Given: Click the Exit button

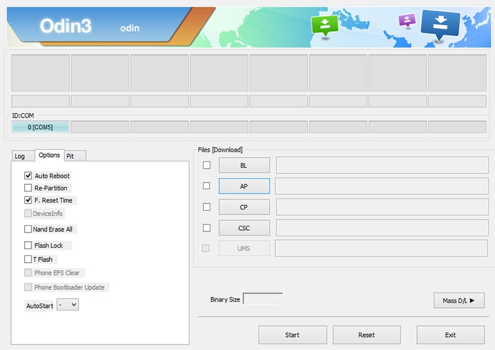Looking at the screenshot, I should 450,335.
